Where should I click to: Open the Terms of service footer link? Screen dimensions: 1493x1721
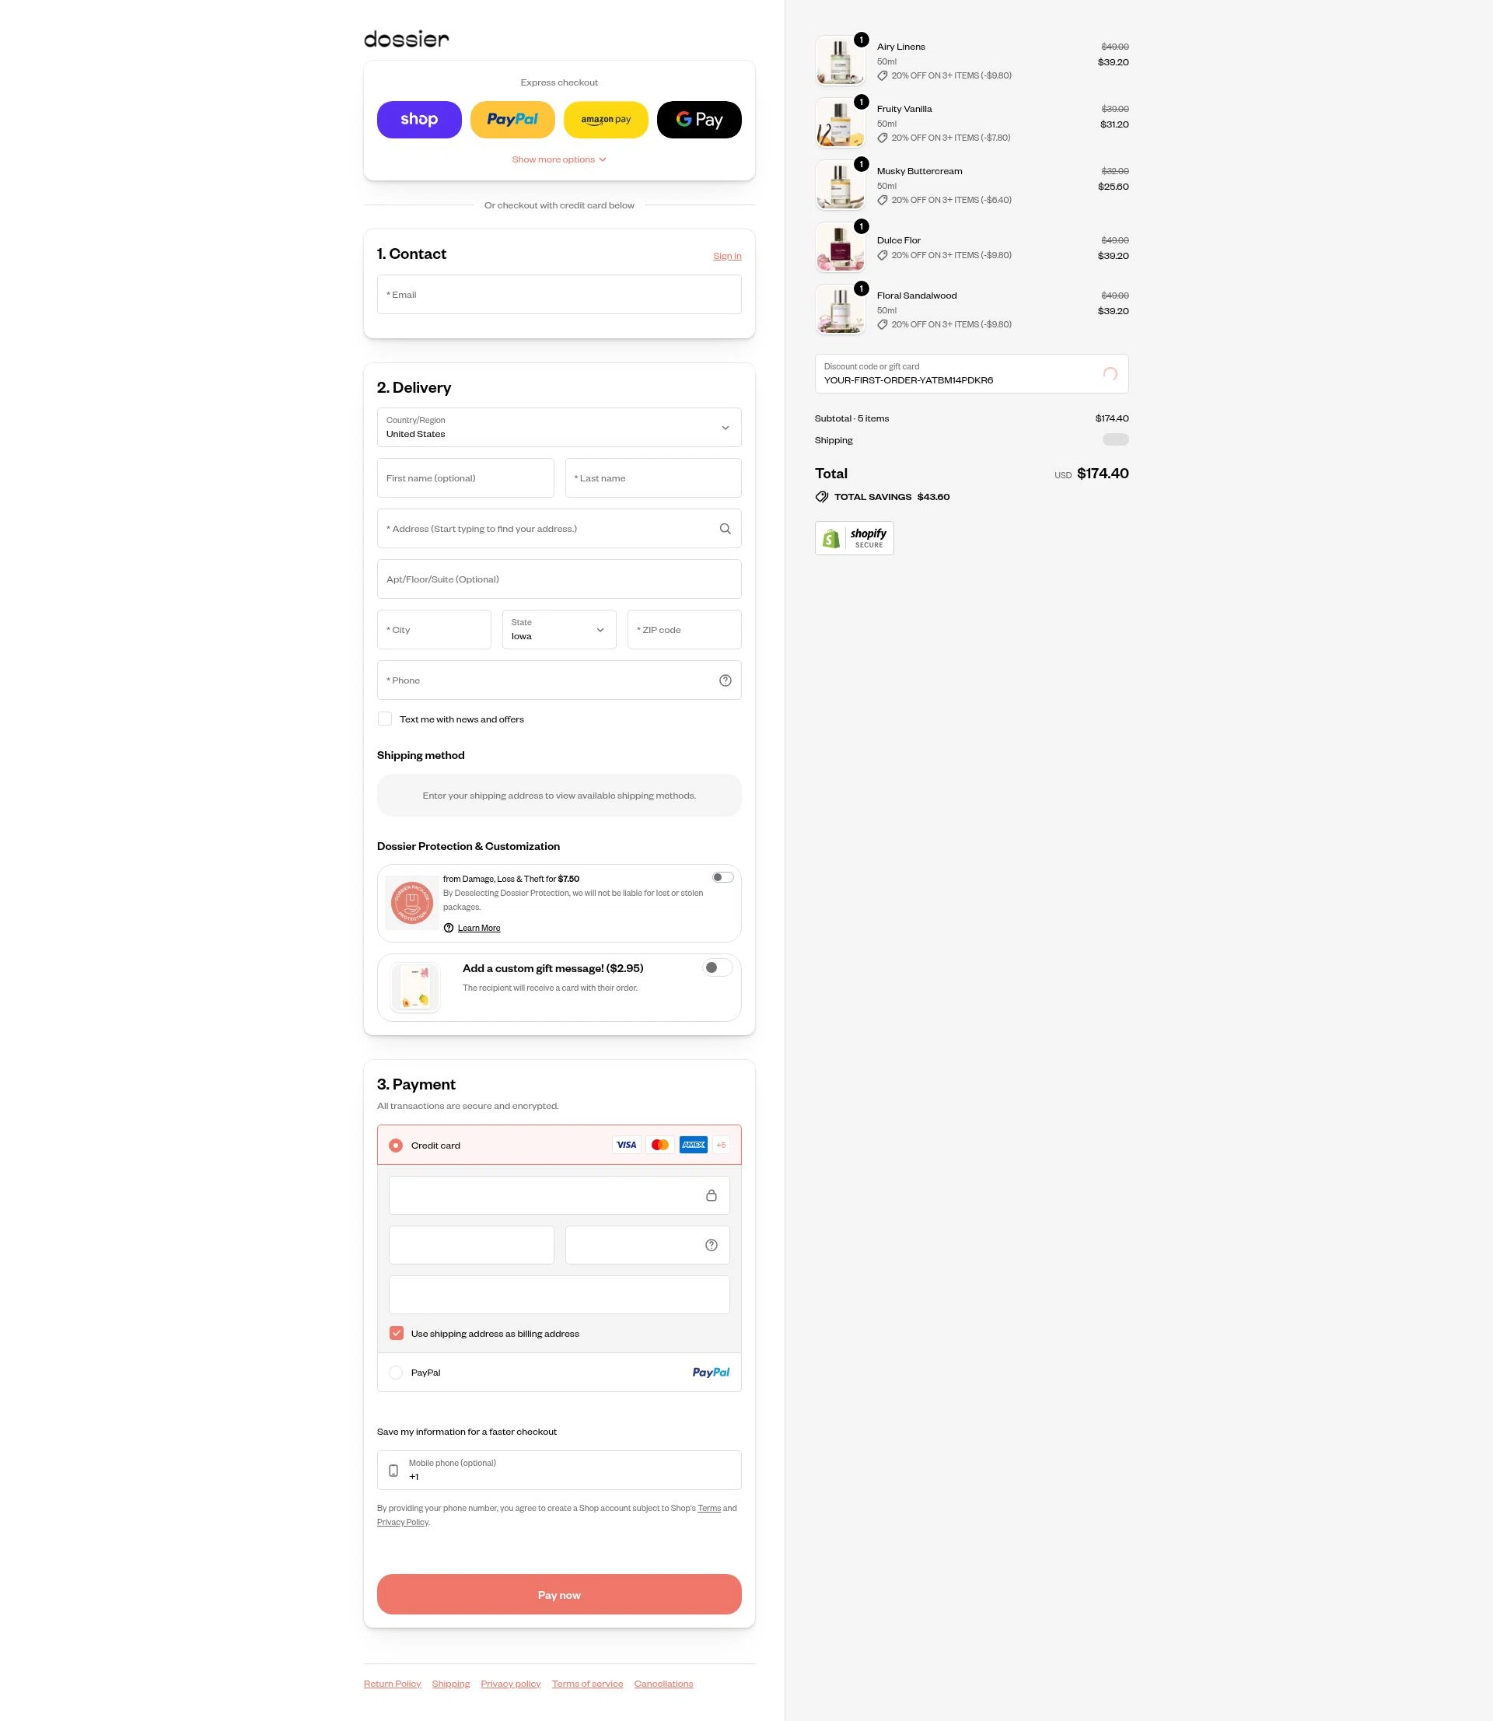(x=587, y=1684)
